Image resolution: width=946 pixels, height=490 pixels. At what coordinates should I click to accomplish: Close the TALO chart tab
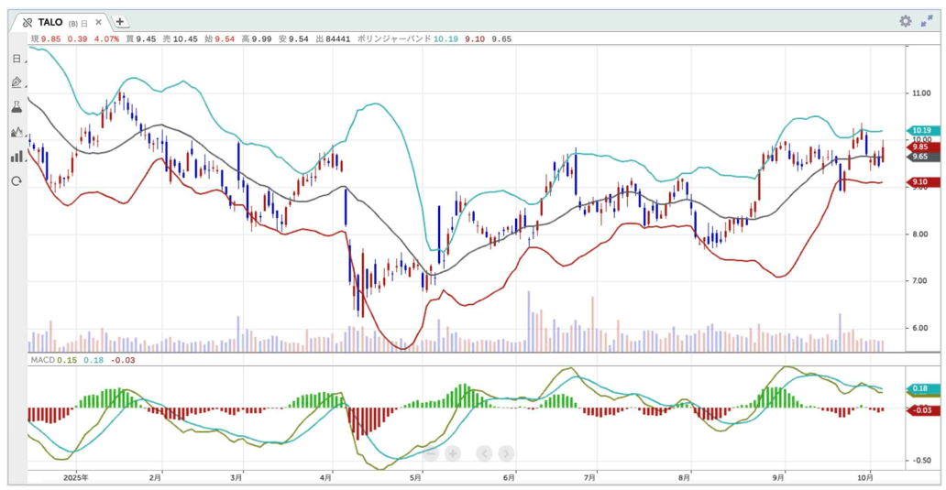pos(98,22)
